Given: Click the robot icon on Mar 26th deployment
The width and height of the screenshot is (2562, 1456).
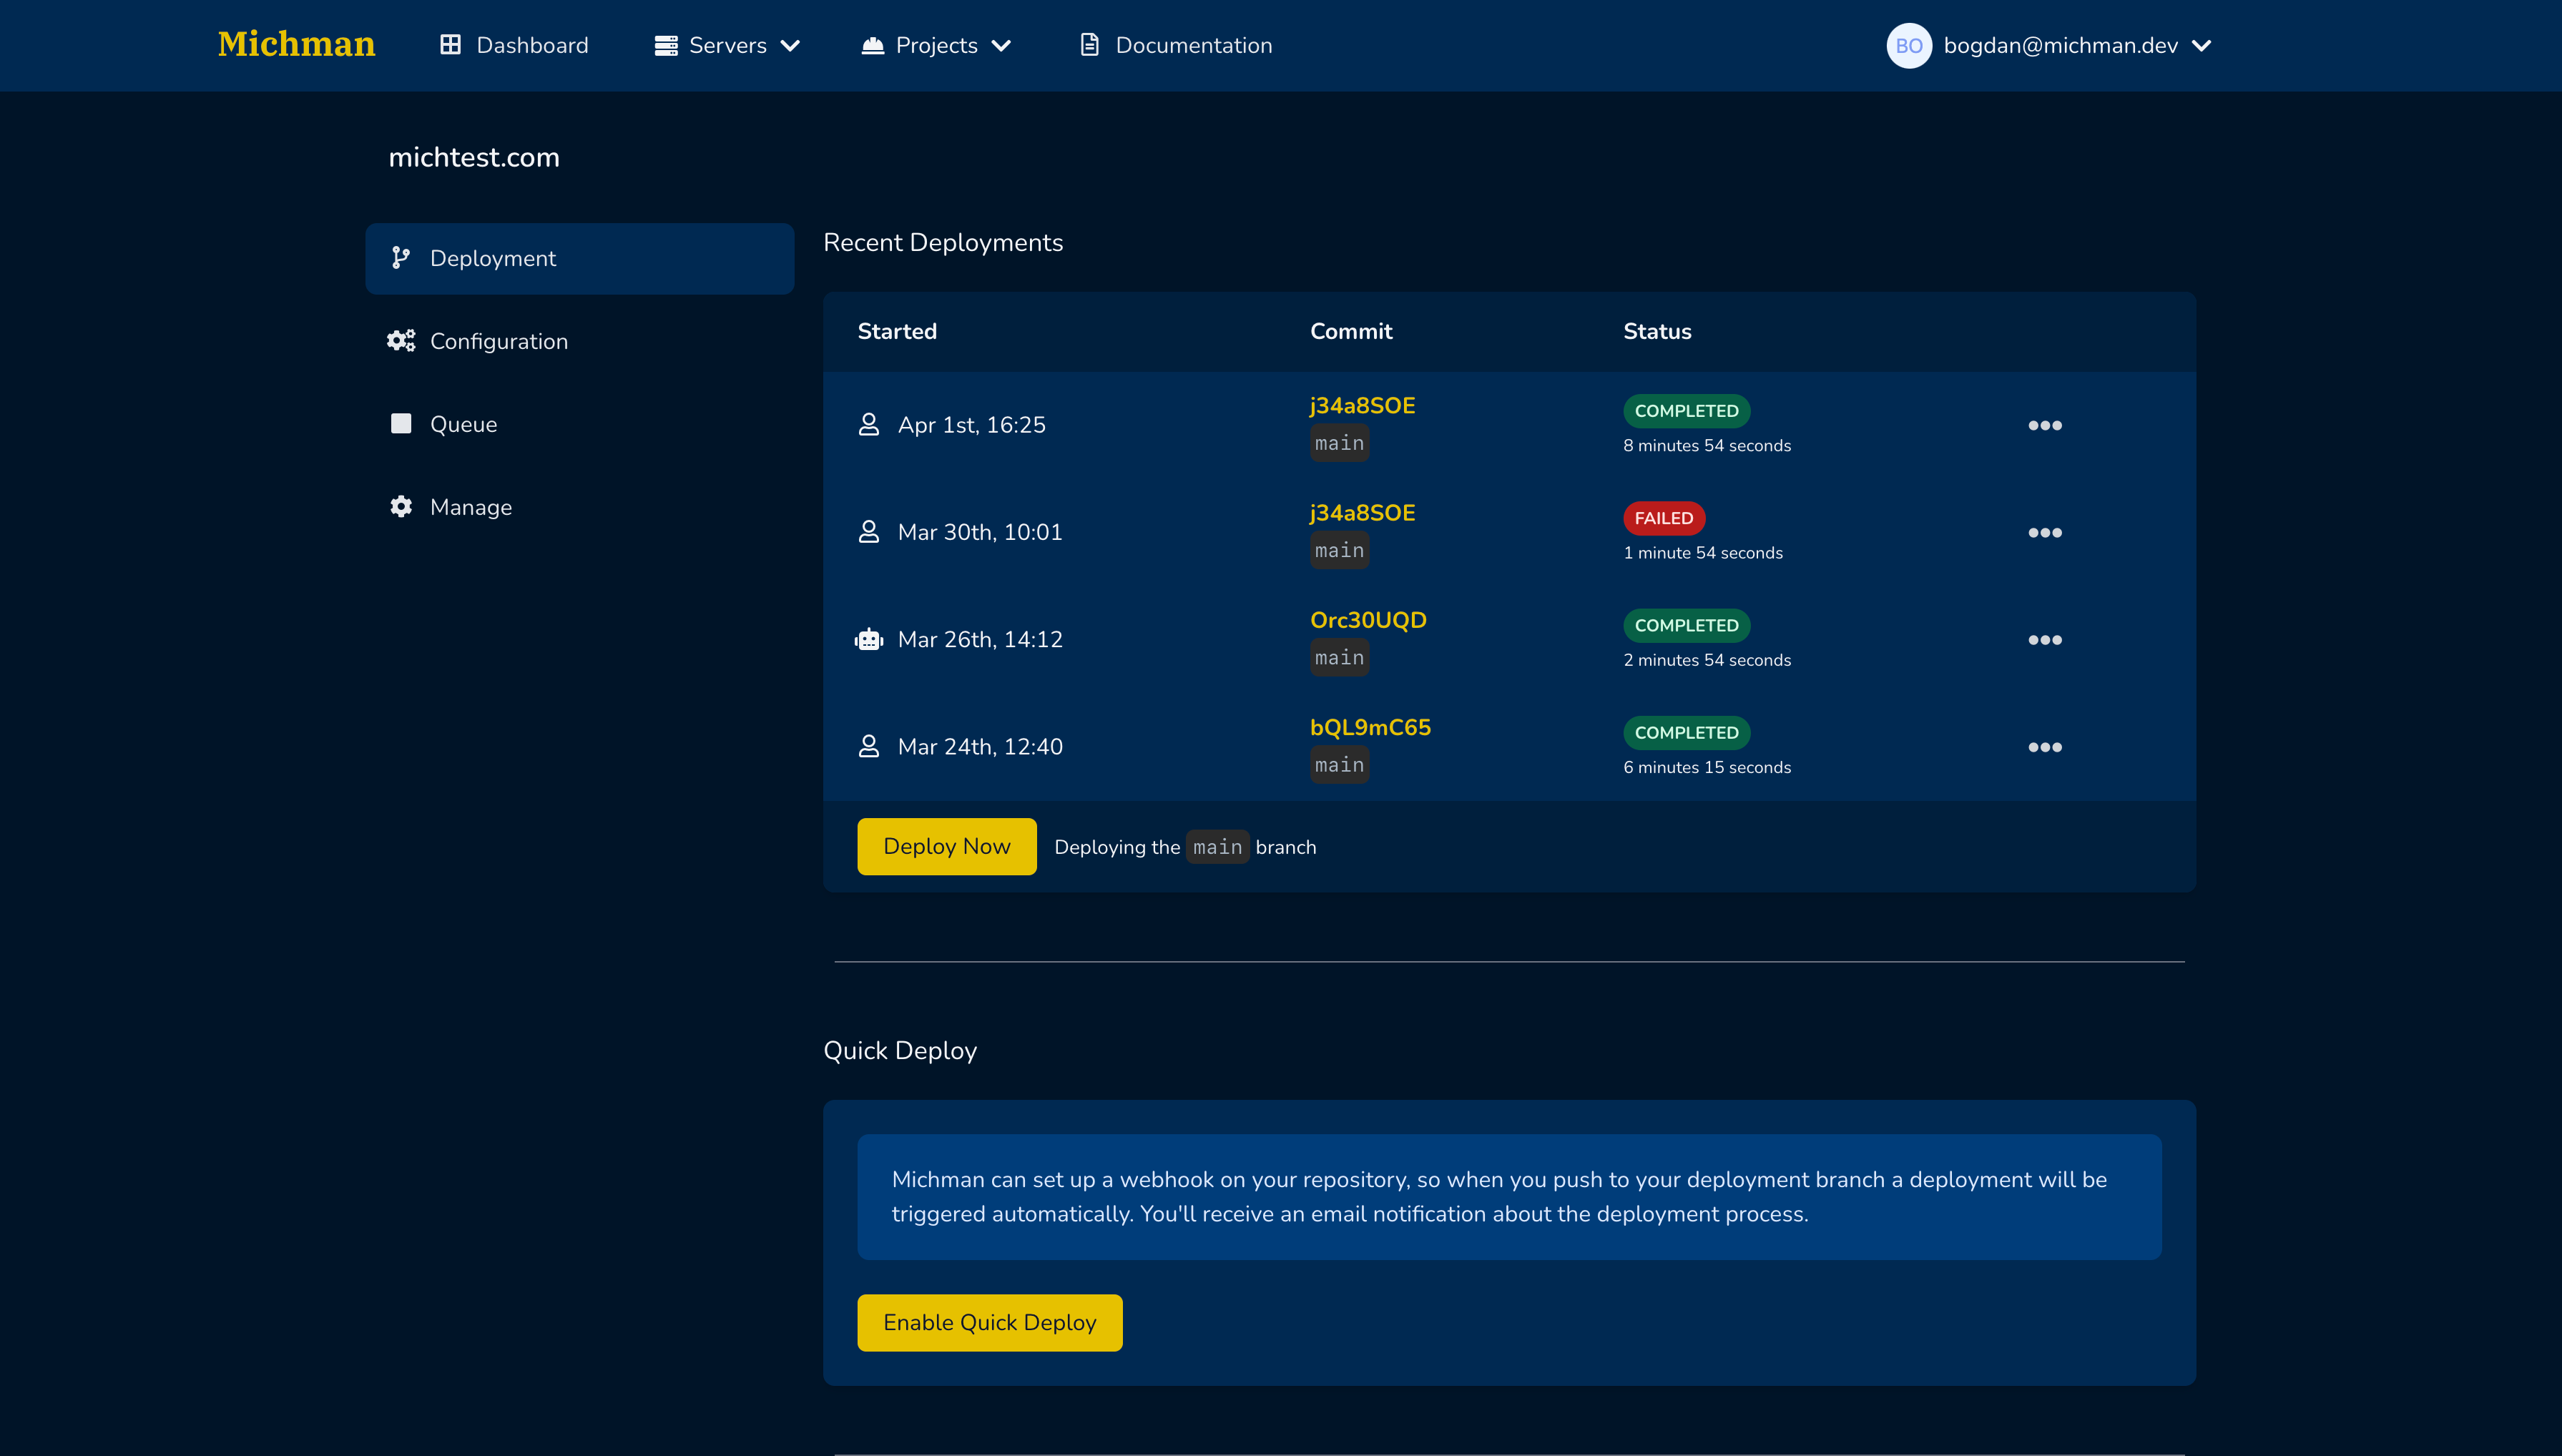Looking at the screenshot, I should 869,640.
